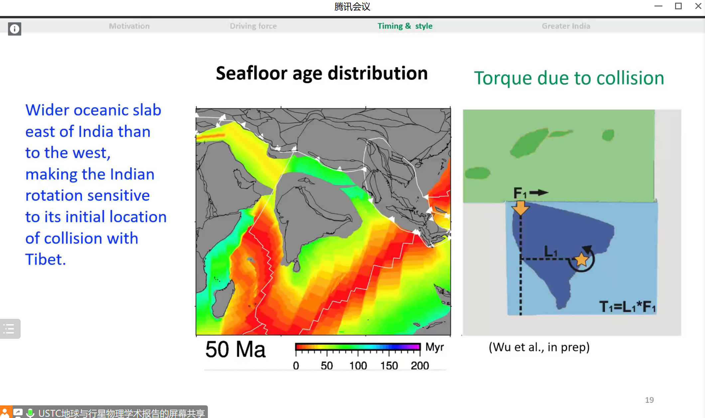Viewport: 705px width, 418px height.
Task: Click the orange participant icon in sharing bar
Action: 6,413
